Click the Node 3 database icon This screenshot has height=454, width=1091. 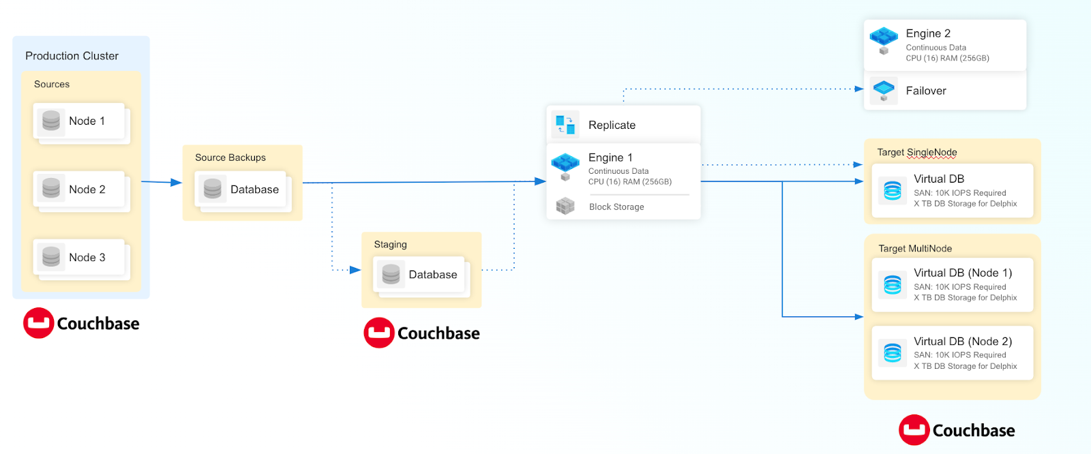[x=51, y=257]
